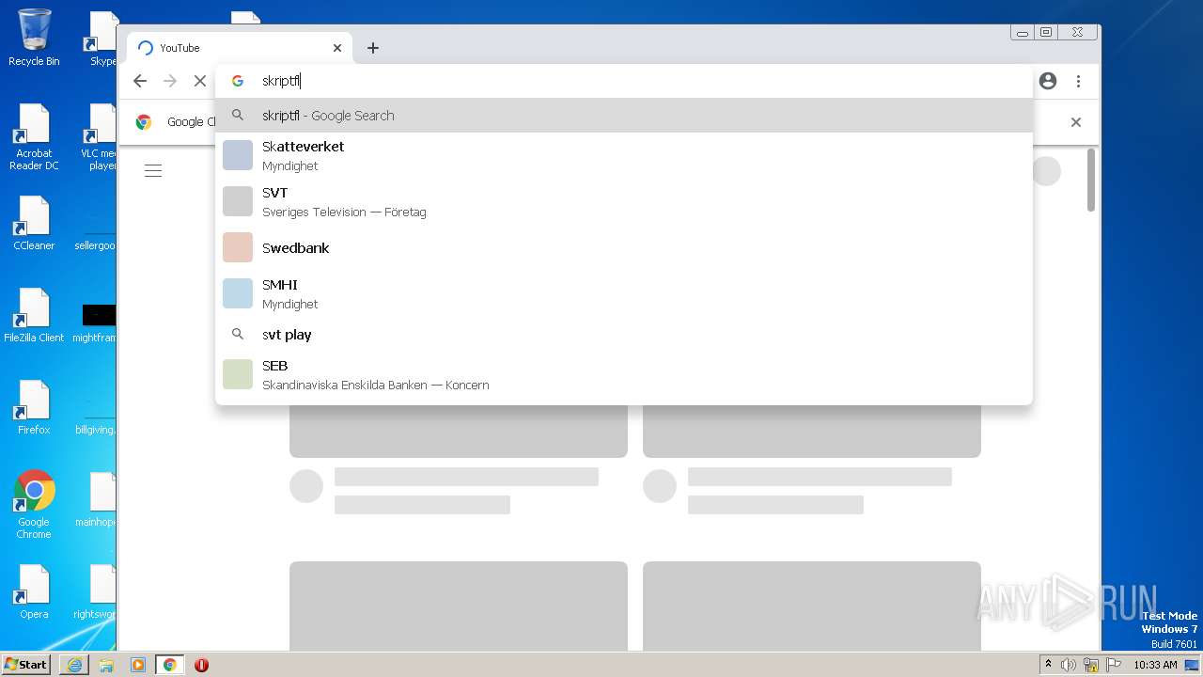Image resolution: width=1203 pixels, height=677 pixels.
Task: Click the page vertical scrollbar thumb
Action: coord(1091,180)
